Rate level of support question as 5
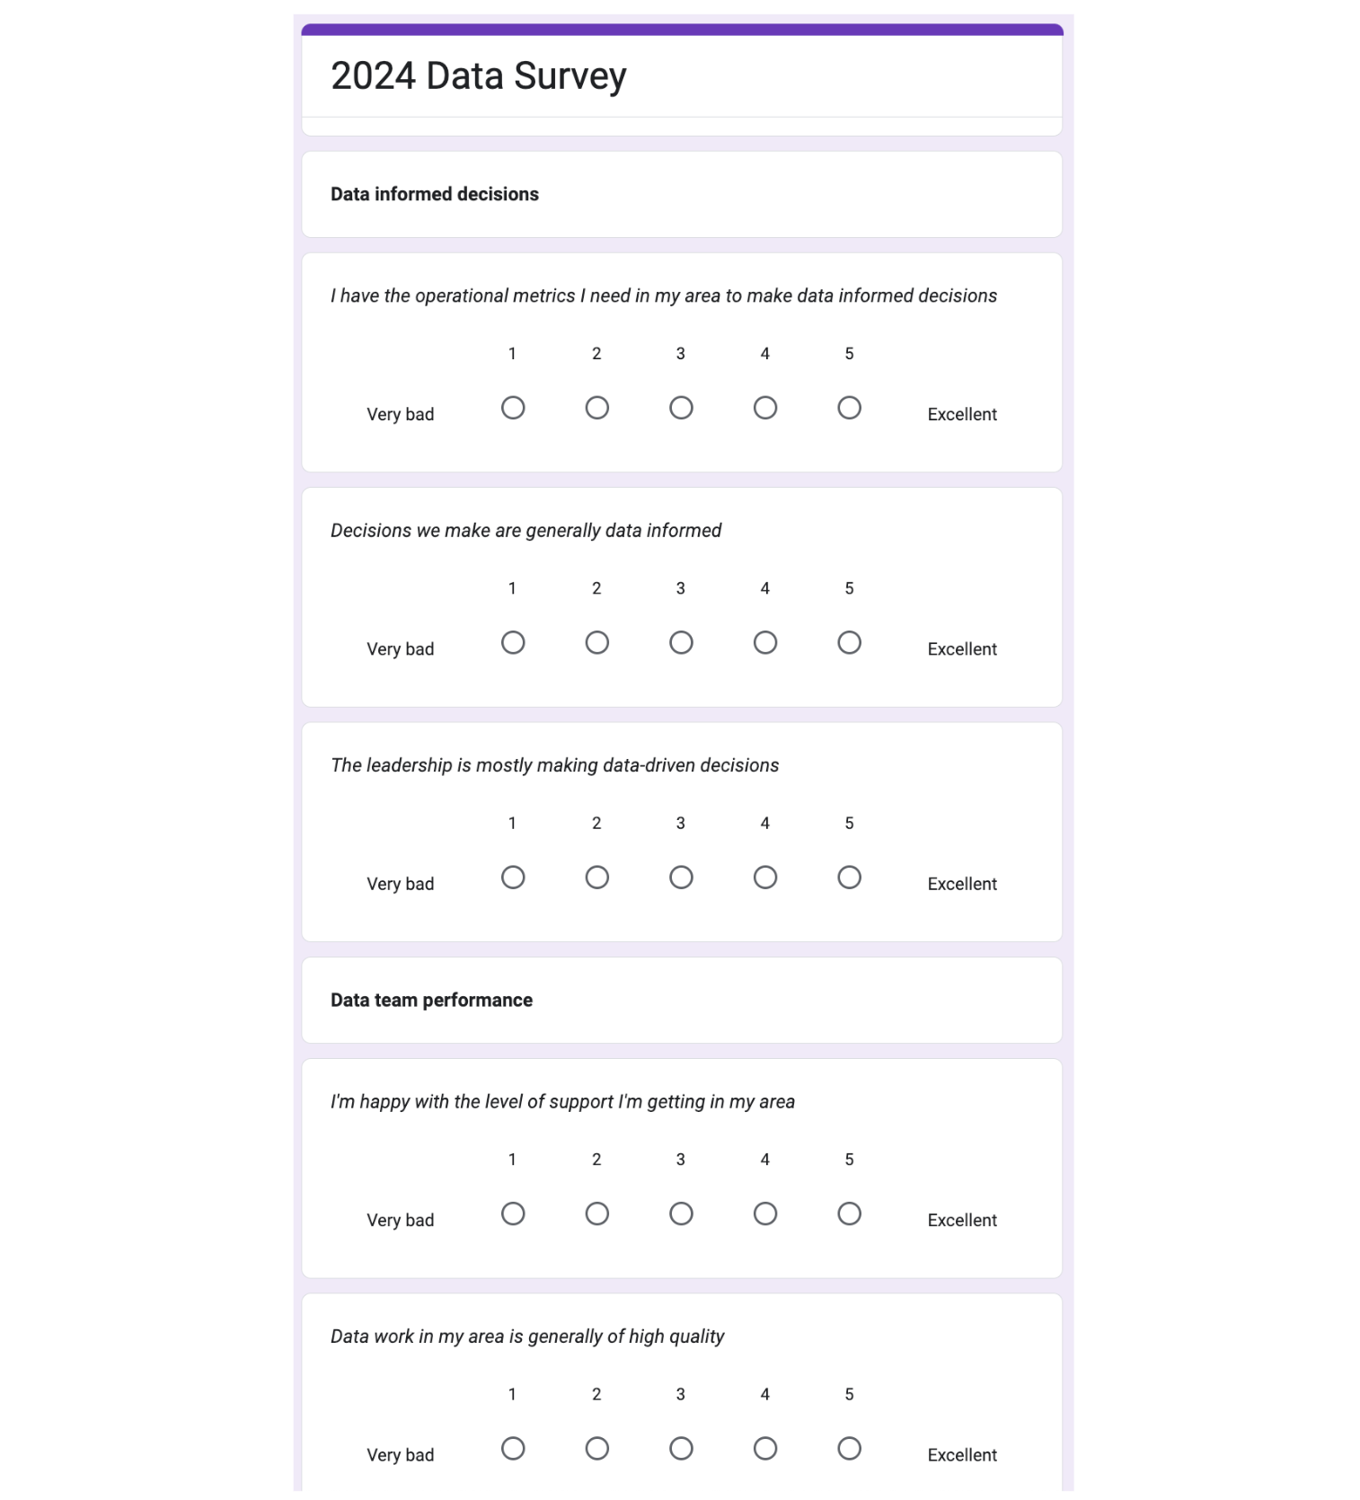Viewport: 1360px width, 1500px height. [849, 1213]
